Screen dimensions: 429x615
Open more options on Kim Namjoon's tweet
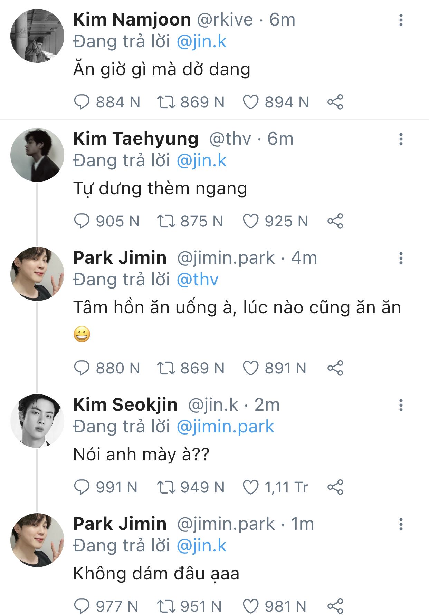coord(401,20)
